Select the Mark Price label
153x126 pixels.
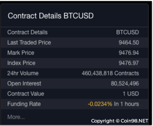(21, 53)
